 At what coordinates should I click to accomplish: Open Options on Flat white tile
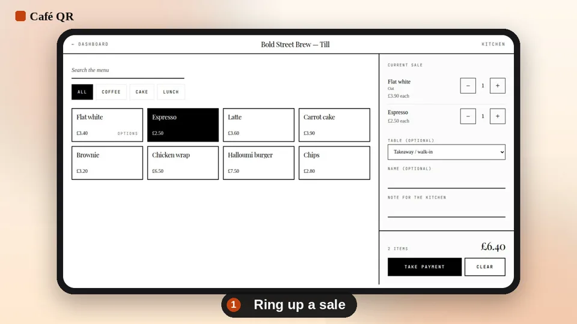click(127, 133)
